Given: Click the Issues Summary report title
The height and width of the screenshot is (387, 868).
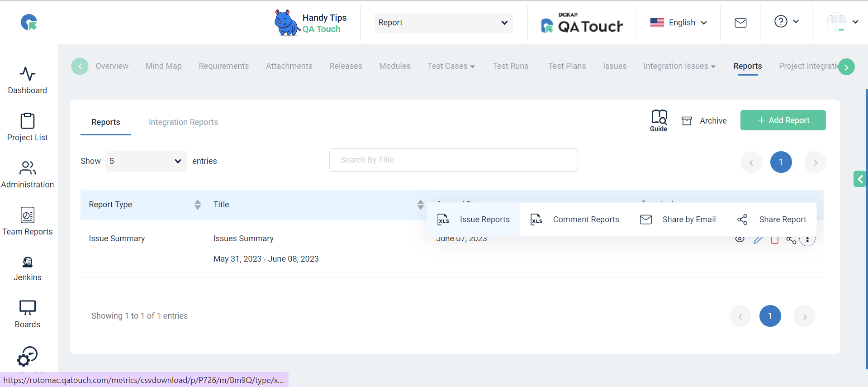Looking at the screenshot, I should [x=243, y=239].
